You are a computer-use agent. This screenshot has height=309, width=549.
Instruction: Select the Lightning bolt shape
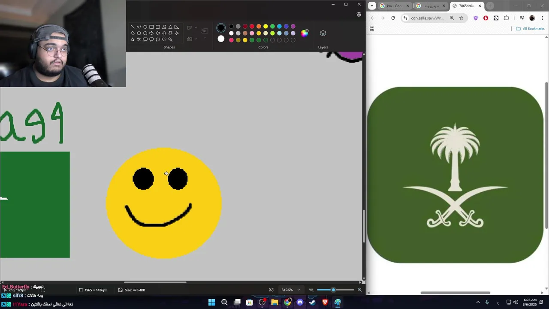pos(170,39)
